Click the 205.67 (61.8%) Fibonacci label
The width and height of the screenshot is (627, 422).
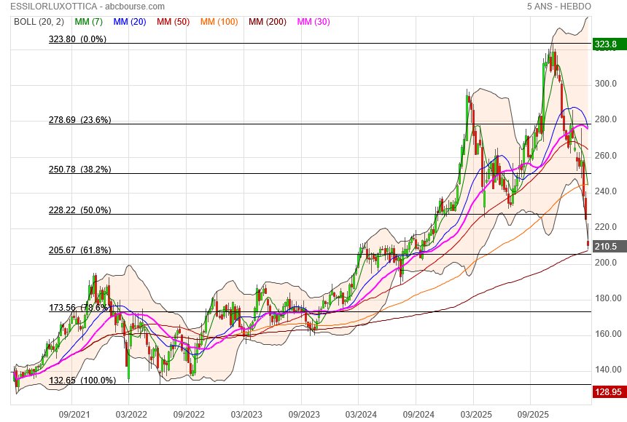point(80,250)
